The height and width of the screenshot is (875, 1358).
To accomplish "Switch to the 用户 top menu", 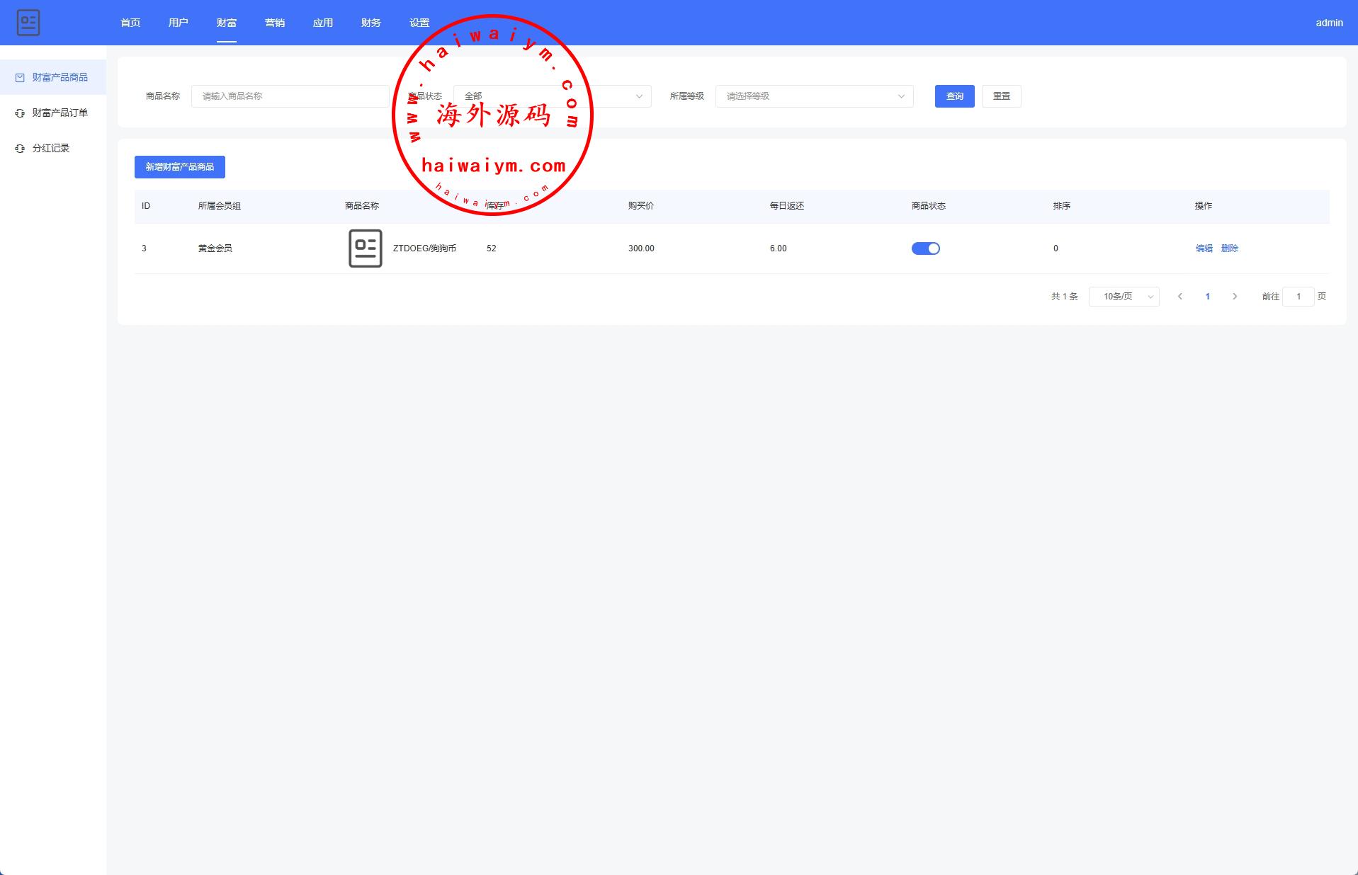I will (178, 23).
